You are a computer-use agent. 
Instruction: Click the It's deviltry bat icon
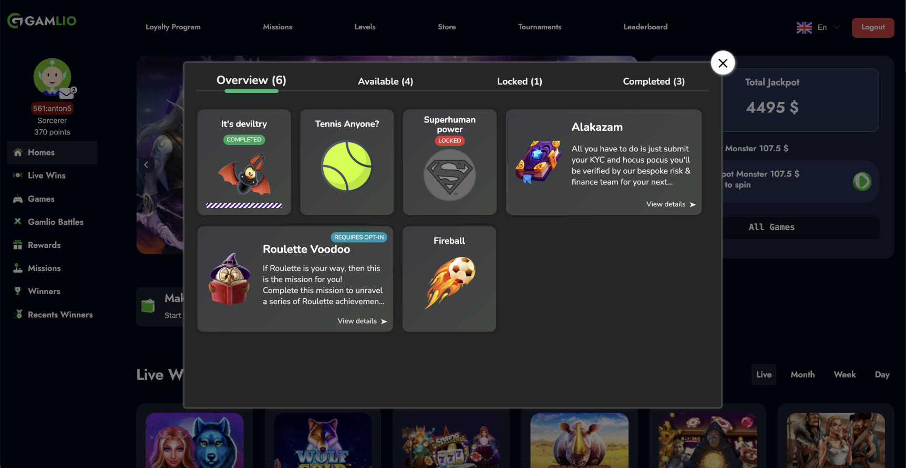click(244, 174)
